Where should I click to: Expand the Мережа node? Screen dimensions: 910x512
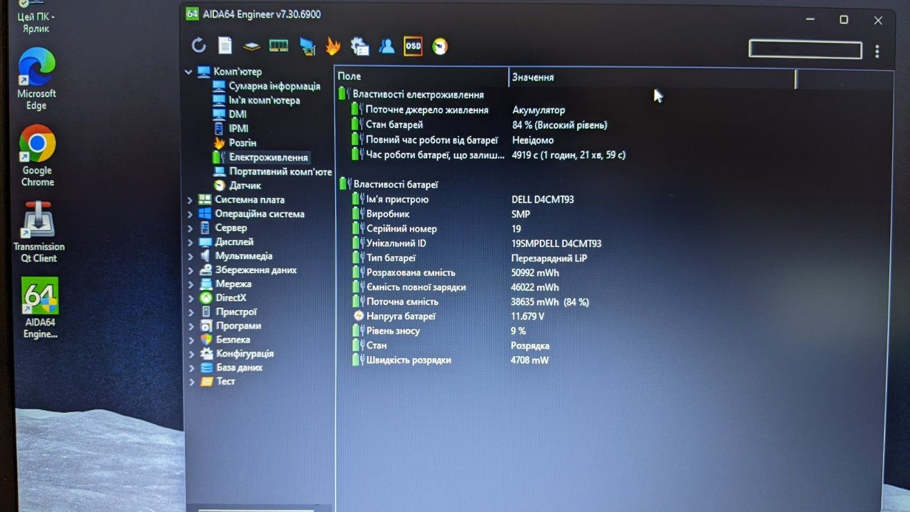pyautogui.click(x=190, y=284)
